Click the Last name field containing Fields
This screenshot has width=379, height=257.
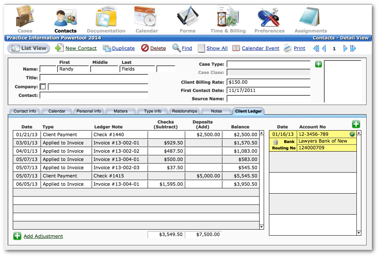tap(137, 69)
